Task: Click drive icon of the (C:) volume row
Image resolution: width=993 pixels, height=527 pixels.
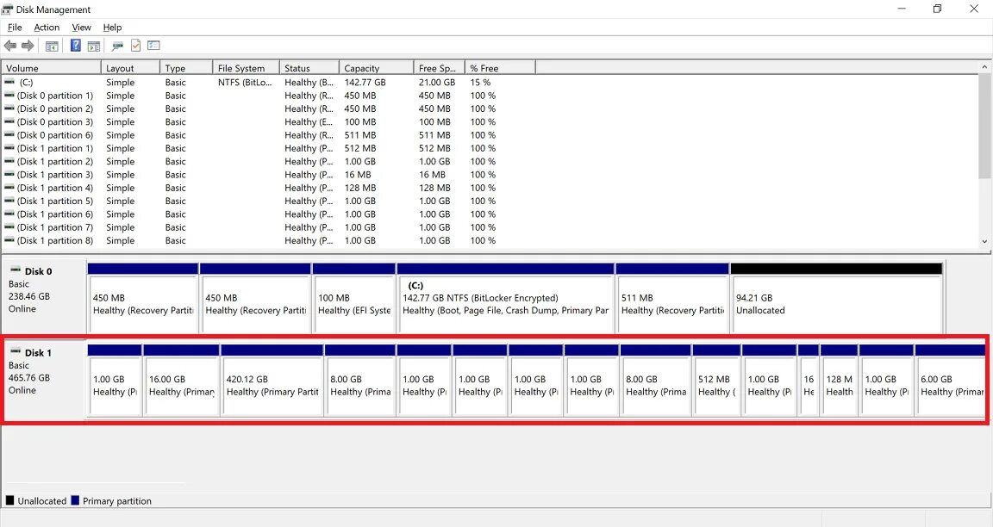Action: pyautogui.click(x=9, y=83)
